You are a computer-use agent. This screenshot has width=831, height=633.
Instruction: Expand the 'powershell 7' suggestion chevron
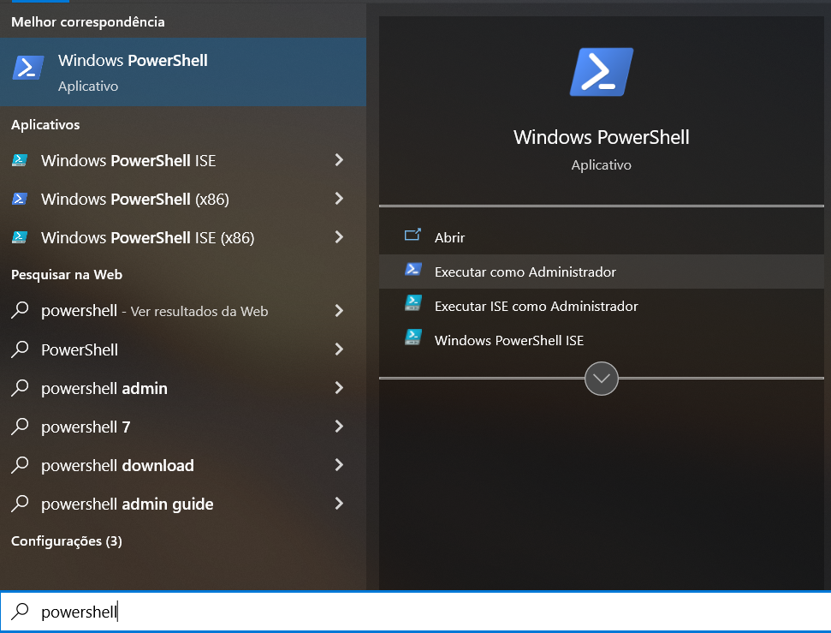pos(339,426)
